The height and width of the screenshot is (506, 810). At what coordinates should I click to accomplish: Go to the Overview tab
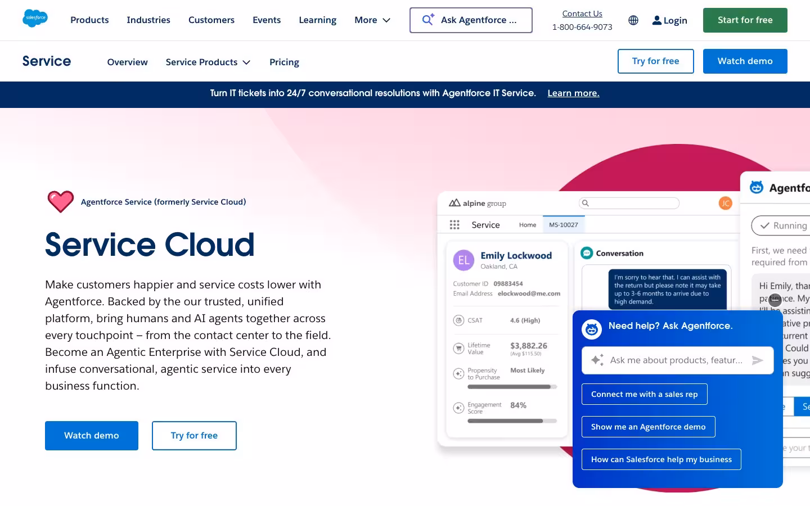(128, 62)
